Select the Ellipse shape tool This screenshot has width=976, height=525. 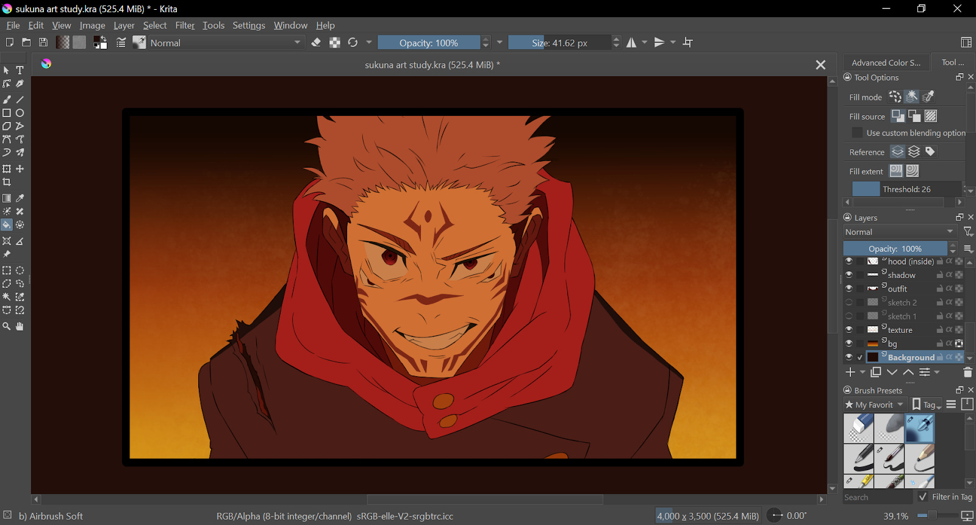point(20,113)
